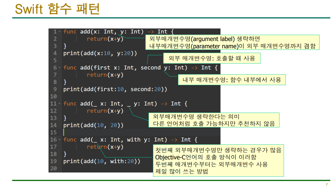
Task: Click the note '내부 매개변수명: 함수 내부에서 사용'
Action: pos(232,80)
